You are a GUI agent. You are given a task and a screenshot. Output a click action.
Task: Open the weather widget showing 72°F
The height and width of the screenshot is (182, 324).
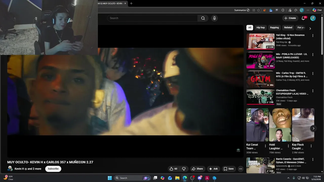[8, 178]
